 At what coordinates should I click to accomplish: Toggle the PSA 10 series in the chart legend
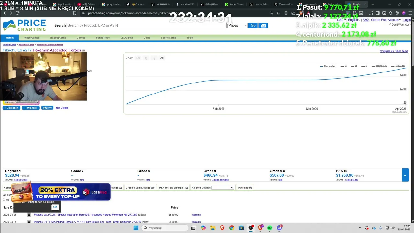398,66
